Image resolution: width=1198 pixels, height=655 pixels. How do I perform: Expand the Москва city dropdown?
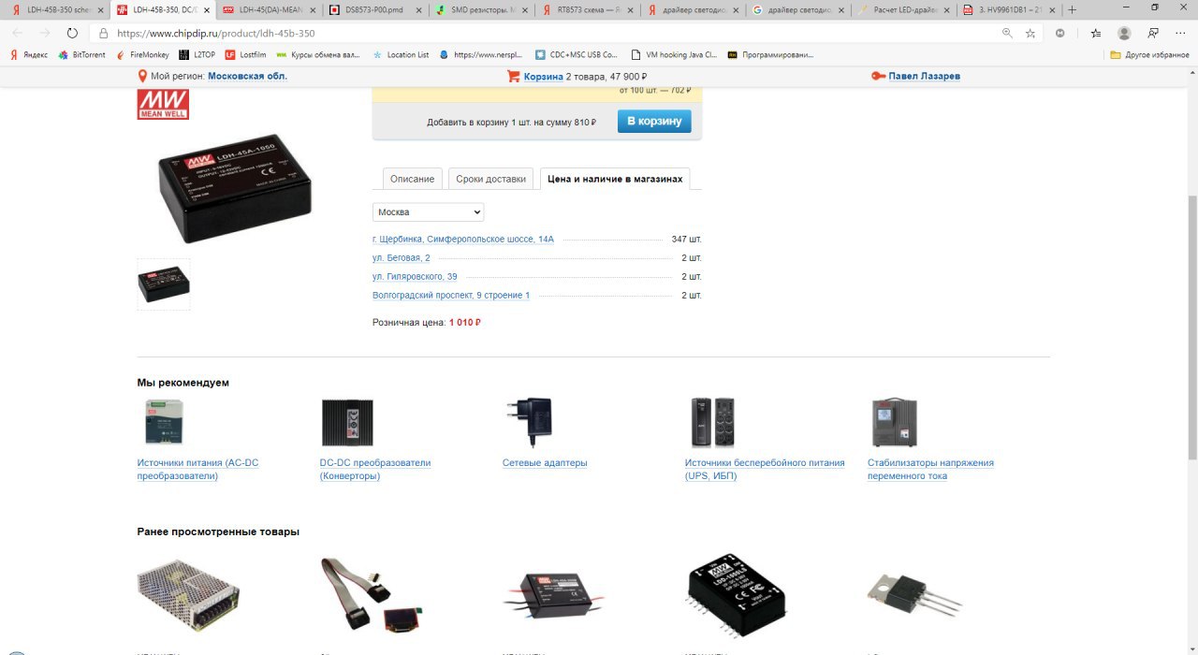tap(428, 212)
